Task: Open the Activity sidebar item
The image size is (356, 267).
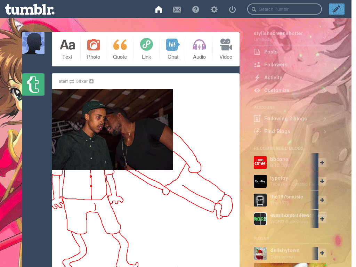Action: 273,78
